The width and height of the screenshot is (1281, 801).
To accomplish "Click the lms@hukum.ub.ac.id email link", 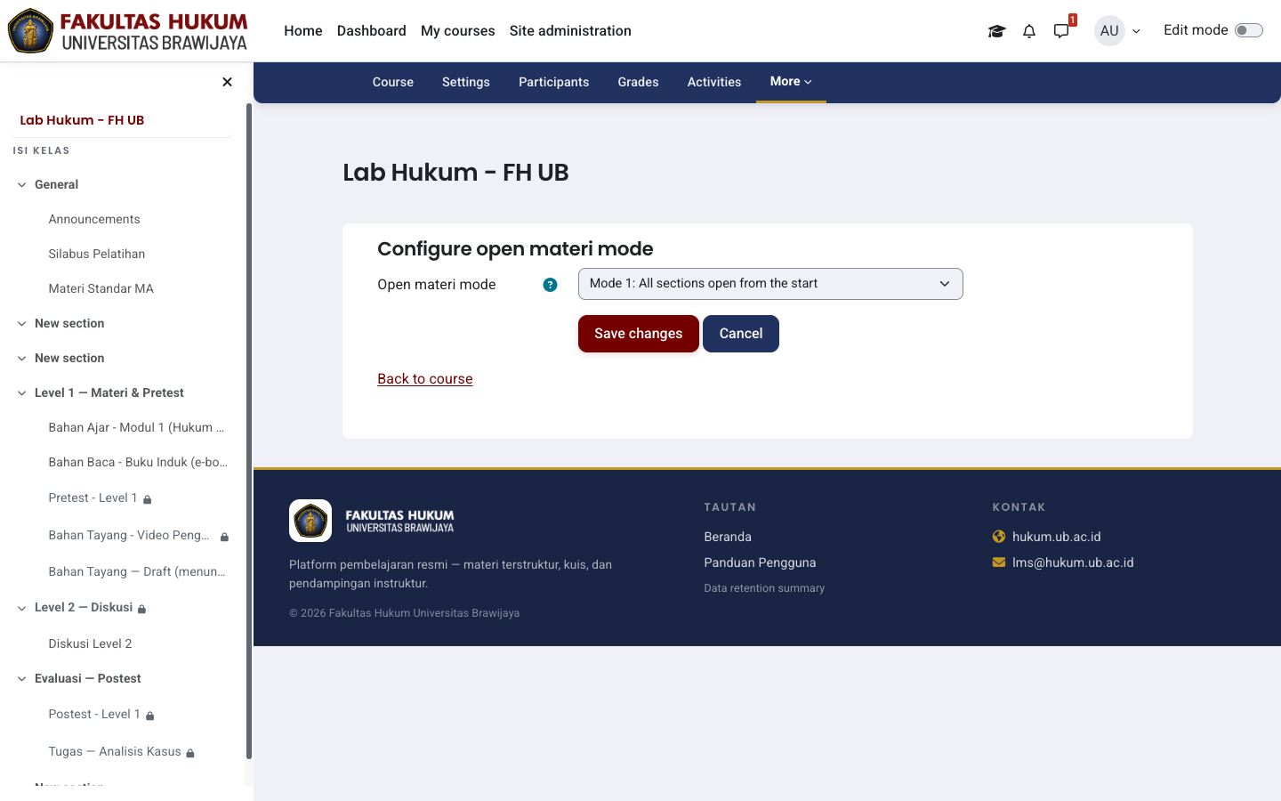I will coord(1073,562).
